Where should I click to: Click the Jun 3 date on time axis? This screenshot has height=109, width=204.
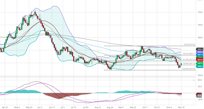pos(40,108)
